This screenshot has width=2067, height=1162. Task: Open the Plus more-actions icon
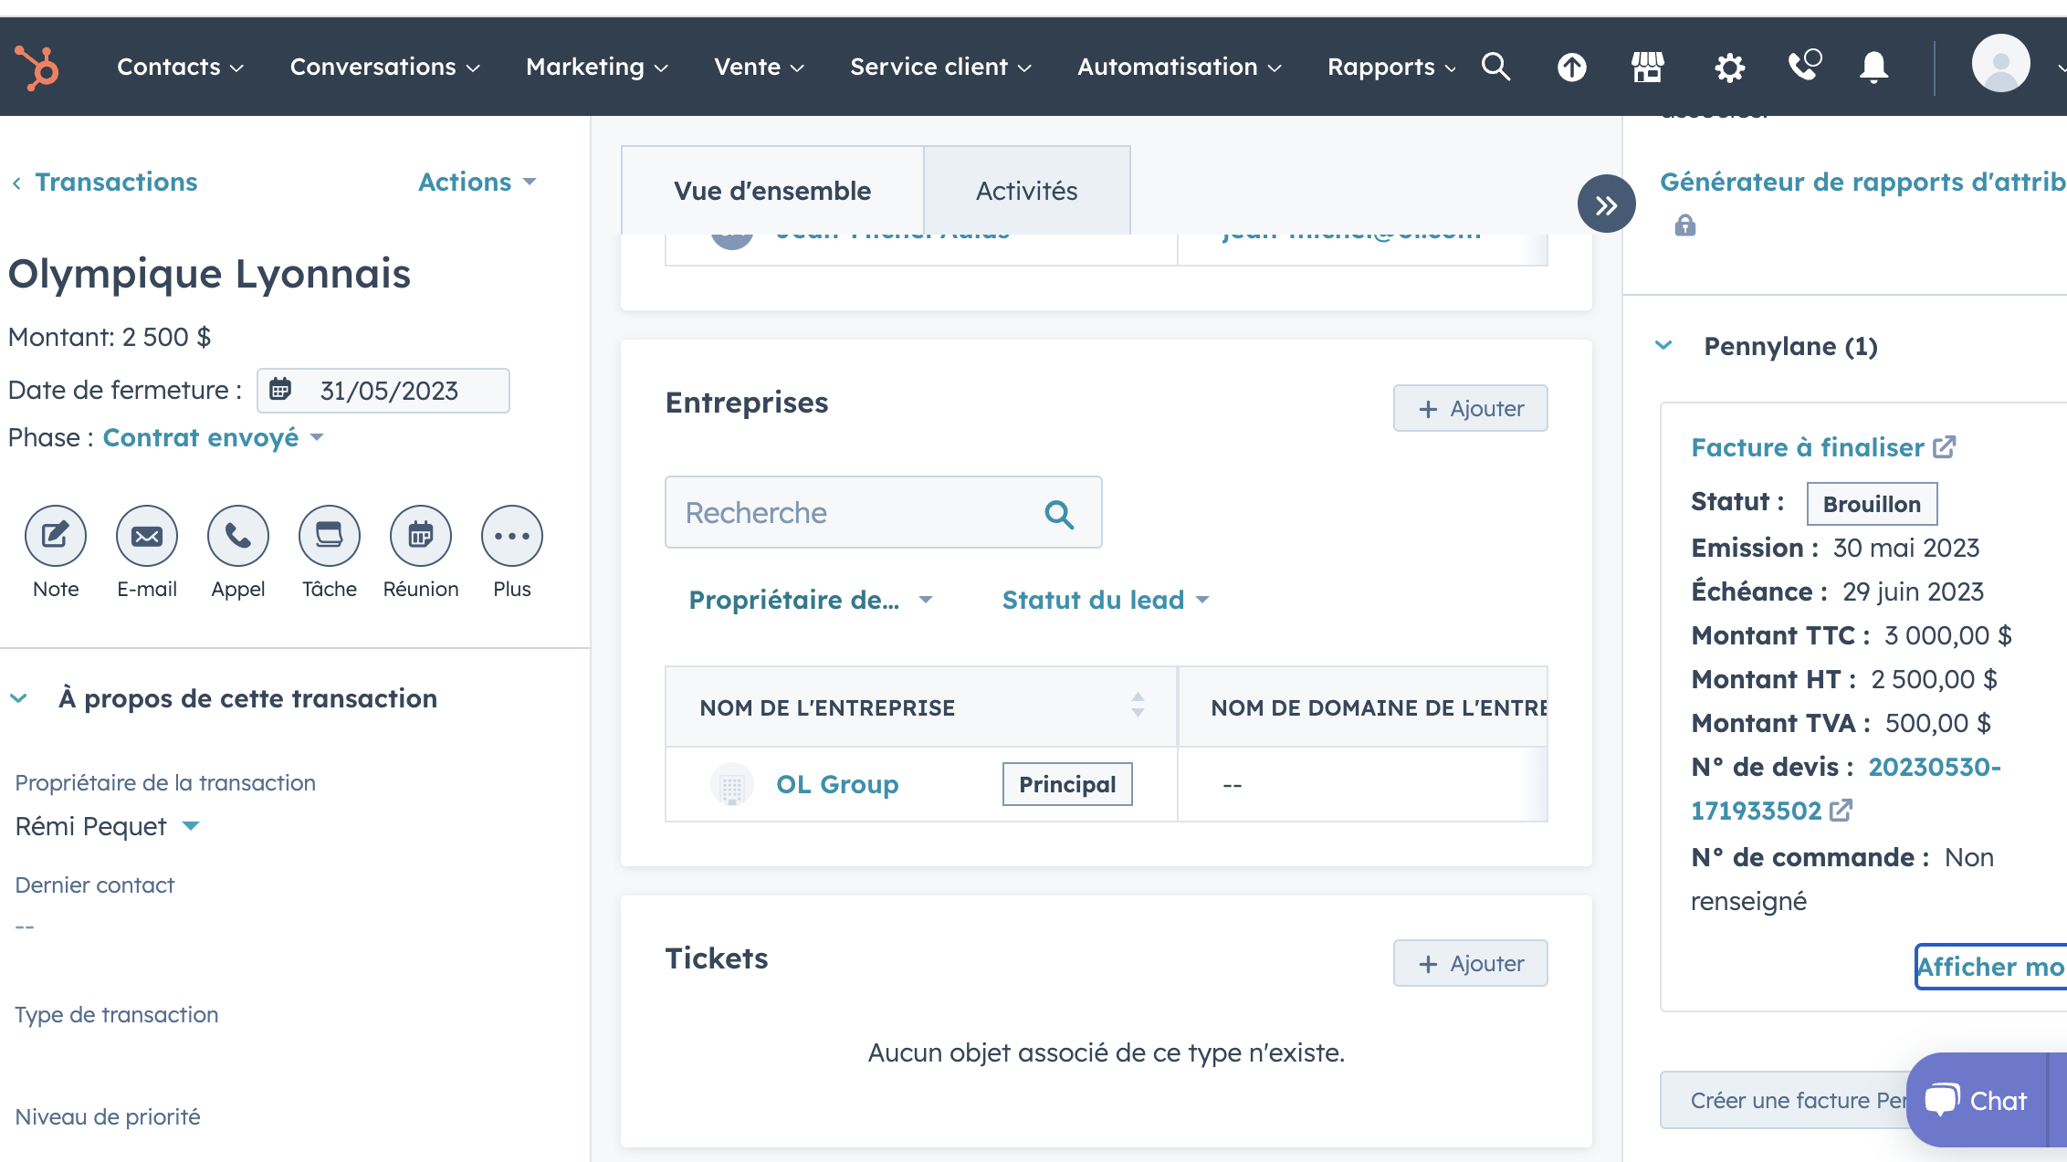512,536
